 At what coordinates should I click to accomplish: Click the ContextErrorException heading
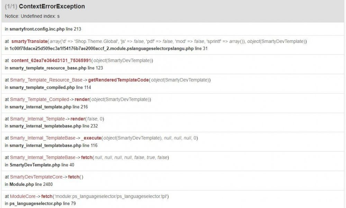point(52,7)
